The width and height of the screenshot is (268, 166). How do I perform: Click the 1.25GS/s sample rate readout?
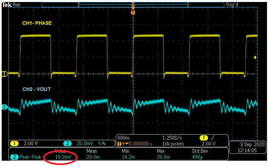(172, 138)
